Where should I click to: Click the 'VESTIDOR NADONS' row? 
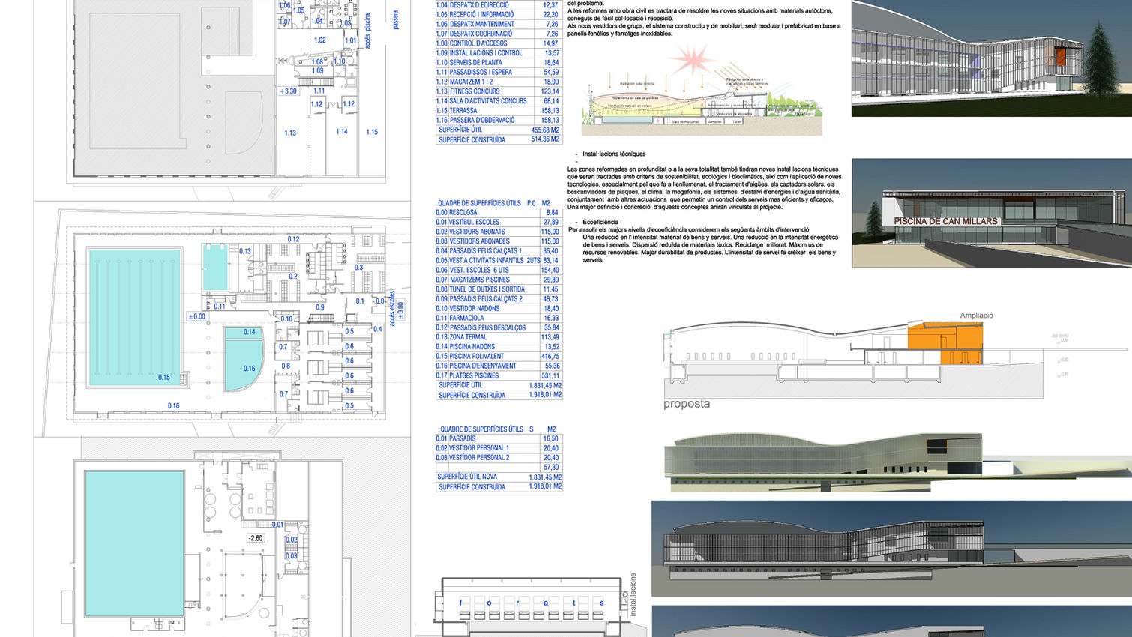coord(498,308)
